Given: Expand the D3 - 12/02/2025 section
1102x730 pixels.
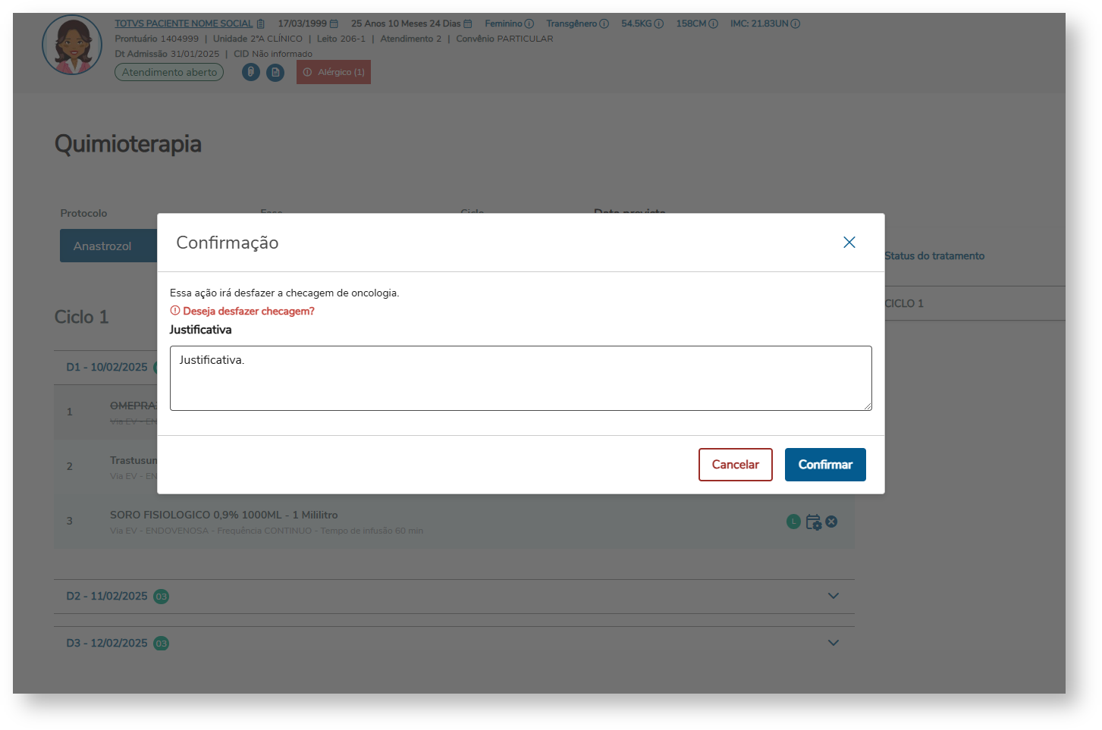Looking at the screenshot, I should point(833,643).
